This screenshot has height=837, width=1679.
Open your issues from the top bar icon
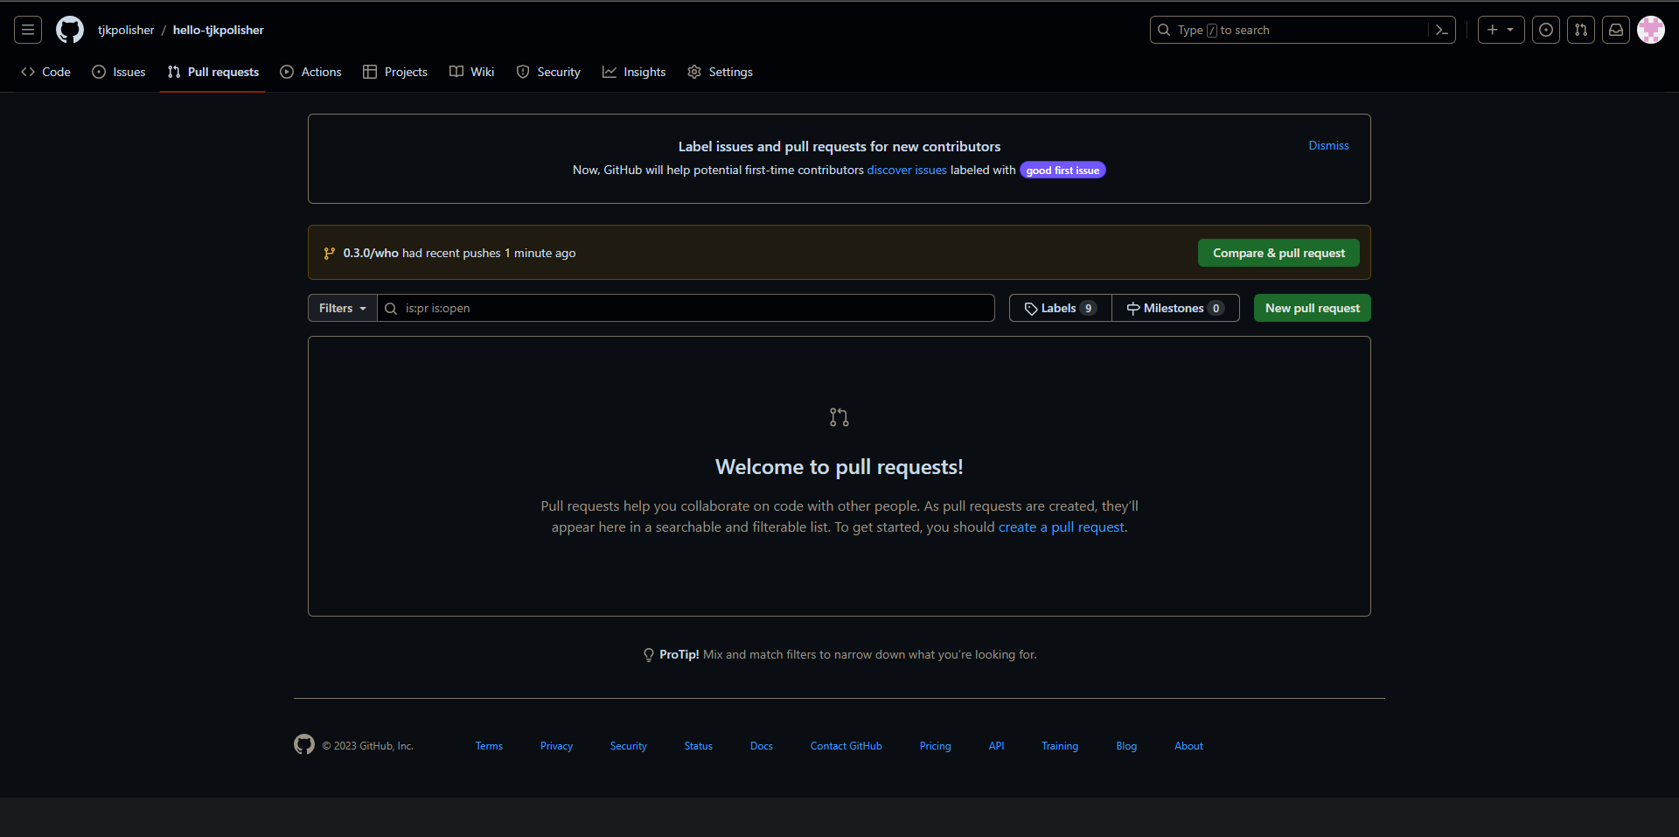(1546, 29)
